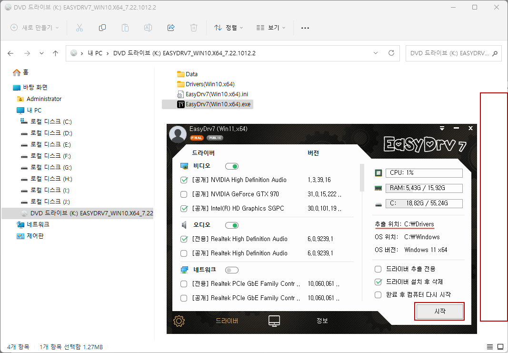Go back with Explorer back arrow
508x353 pixels.
point(10,53)
